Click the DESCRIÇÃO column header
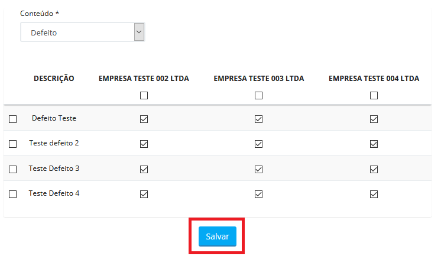 tap(54, 78)
